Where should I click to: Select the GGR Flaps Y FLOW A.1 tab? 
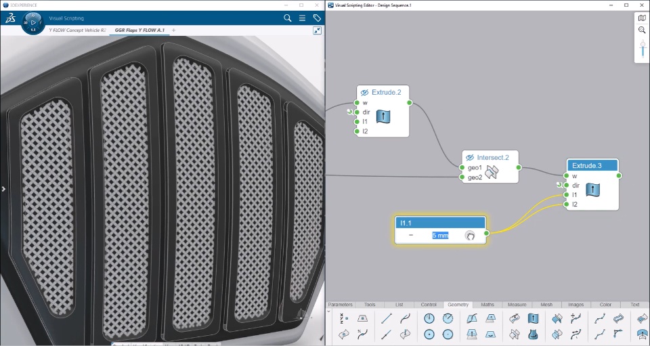click(x=139, y=30)
